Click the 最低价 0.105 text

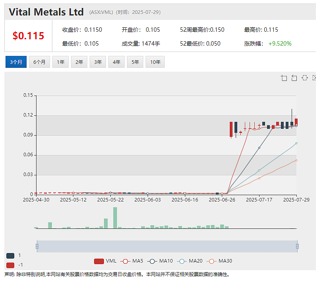[81, 44]
